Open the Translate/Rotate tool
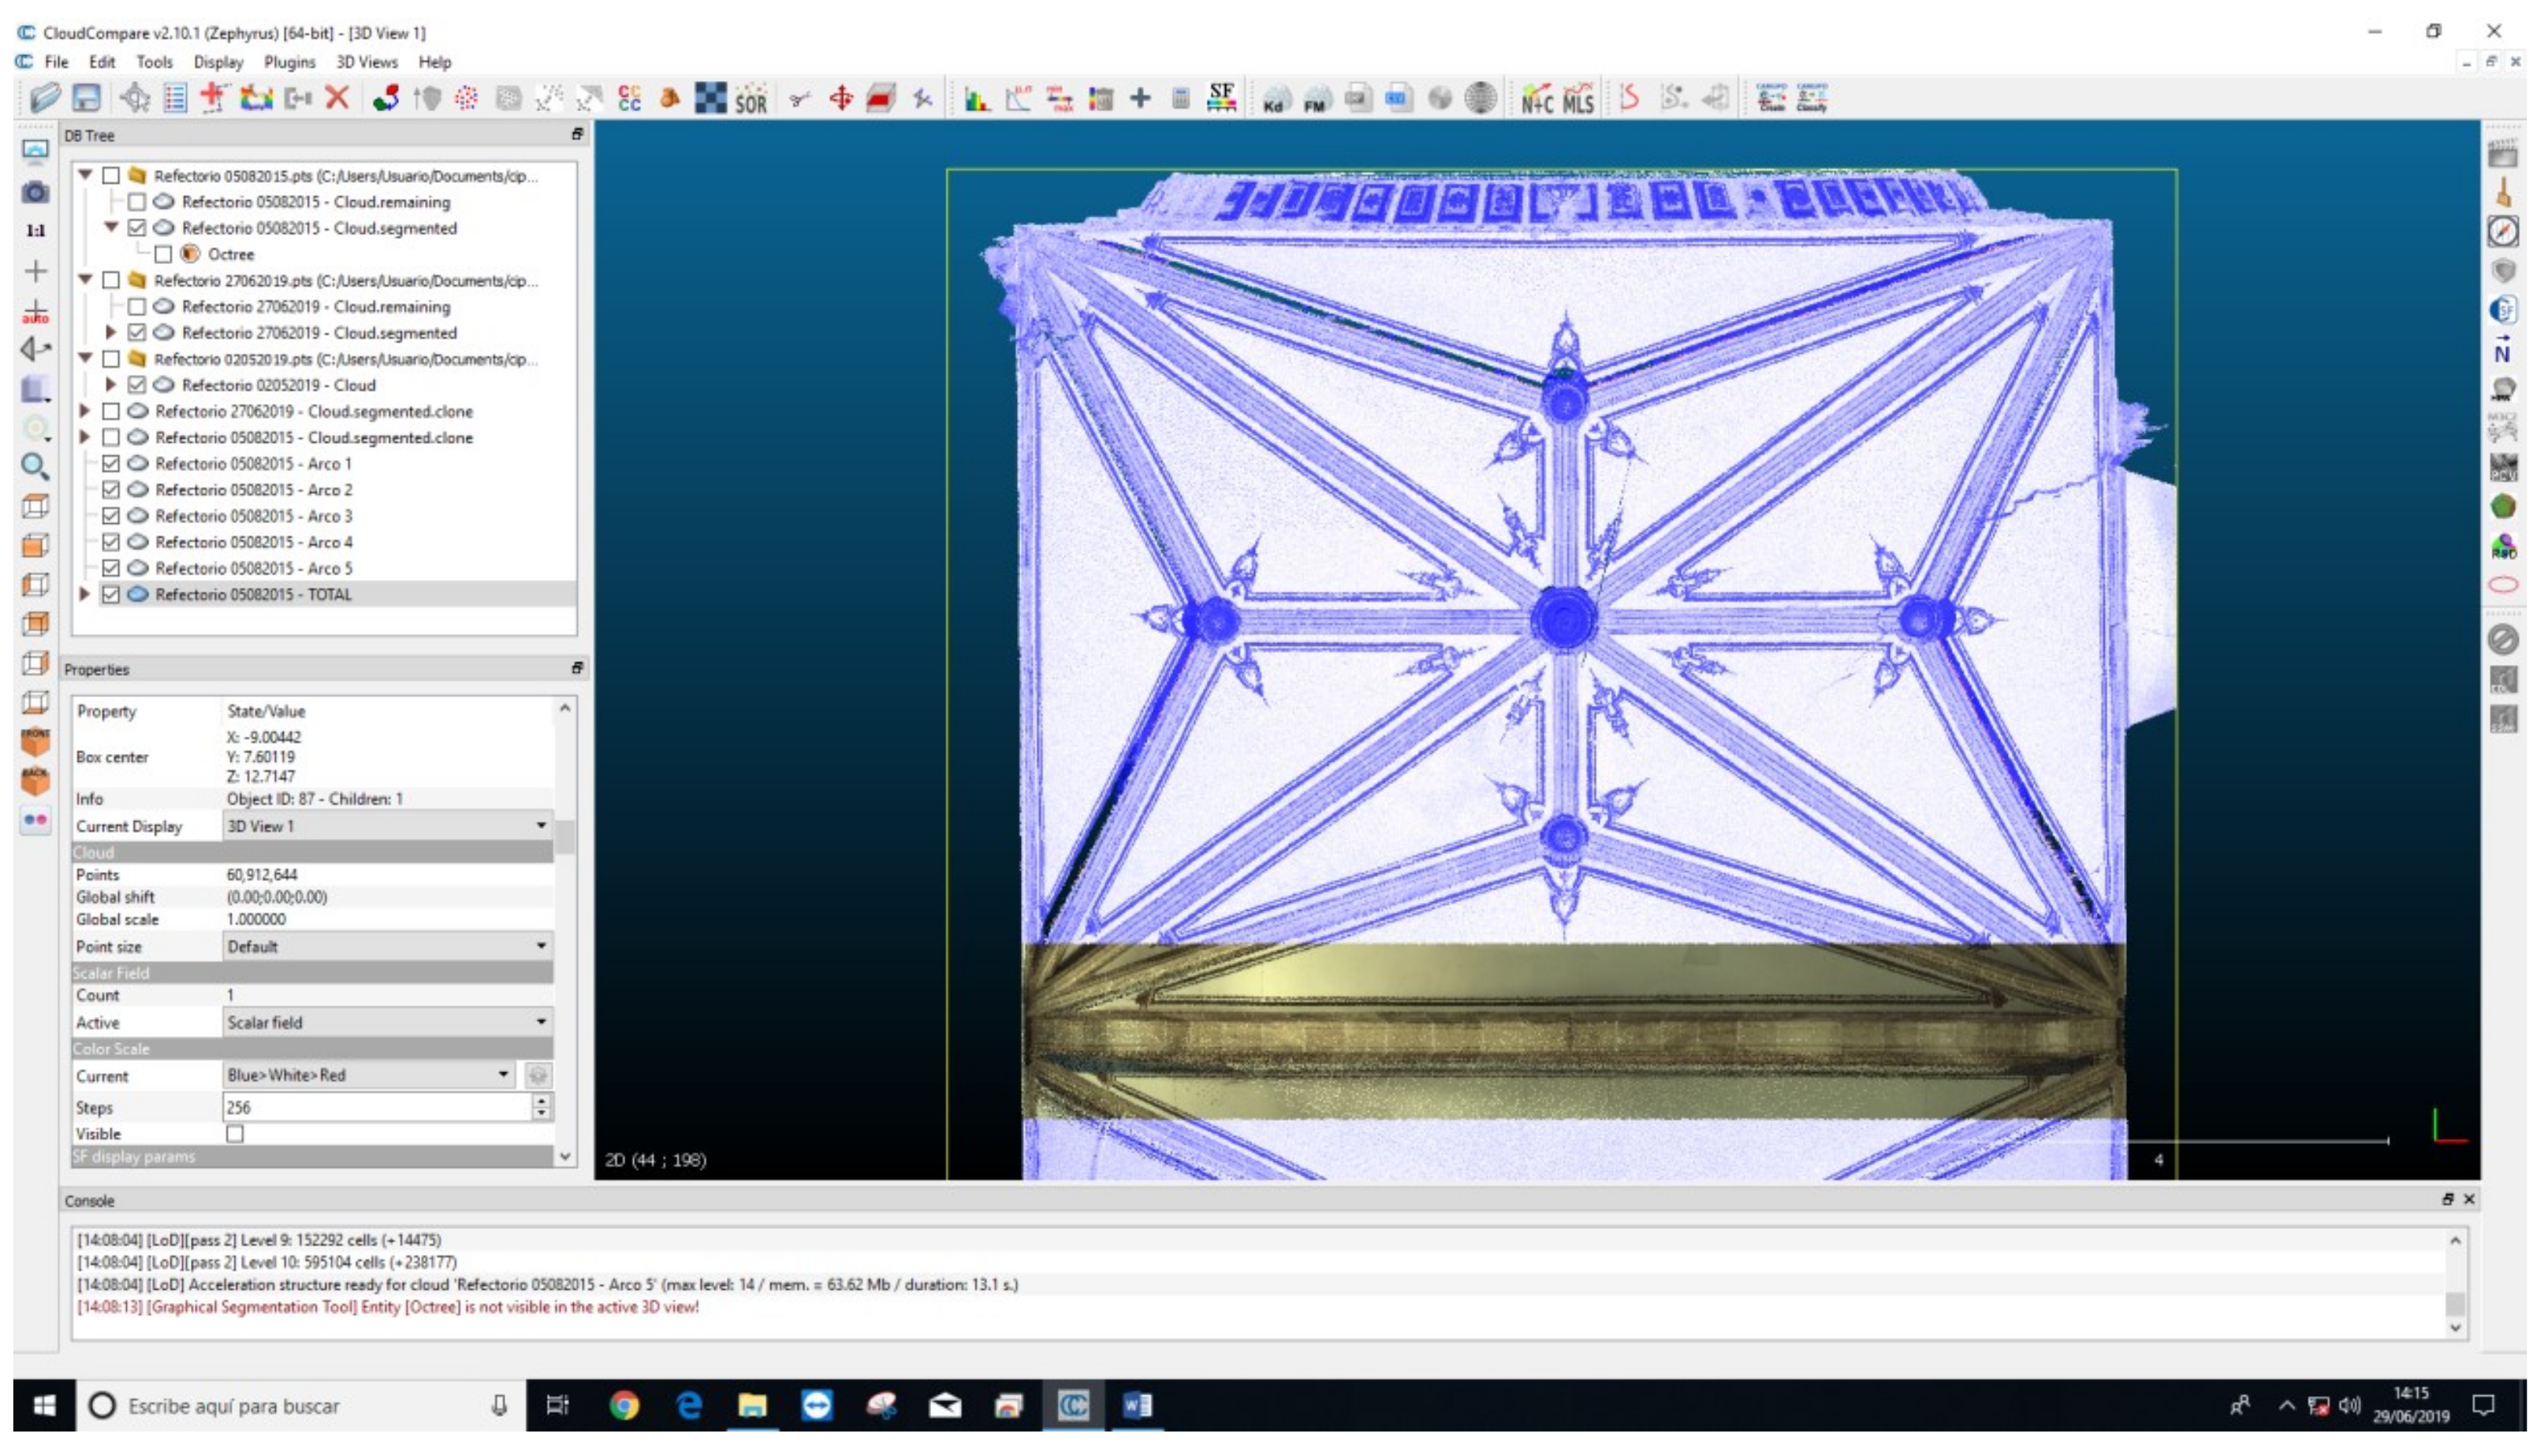 coord(841,98)
